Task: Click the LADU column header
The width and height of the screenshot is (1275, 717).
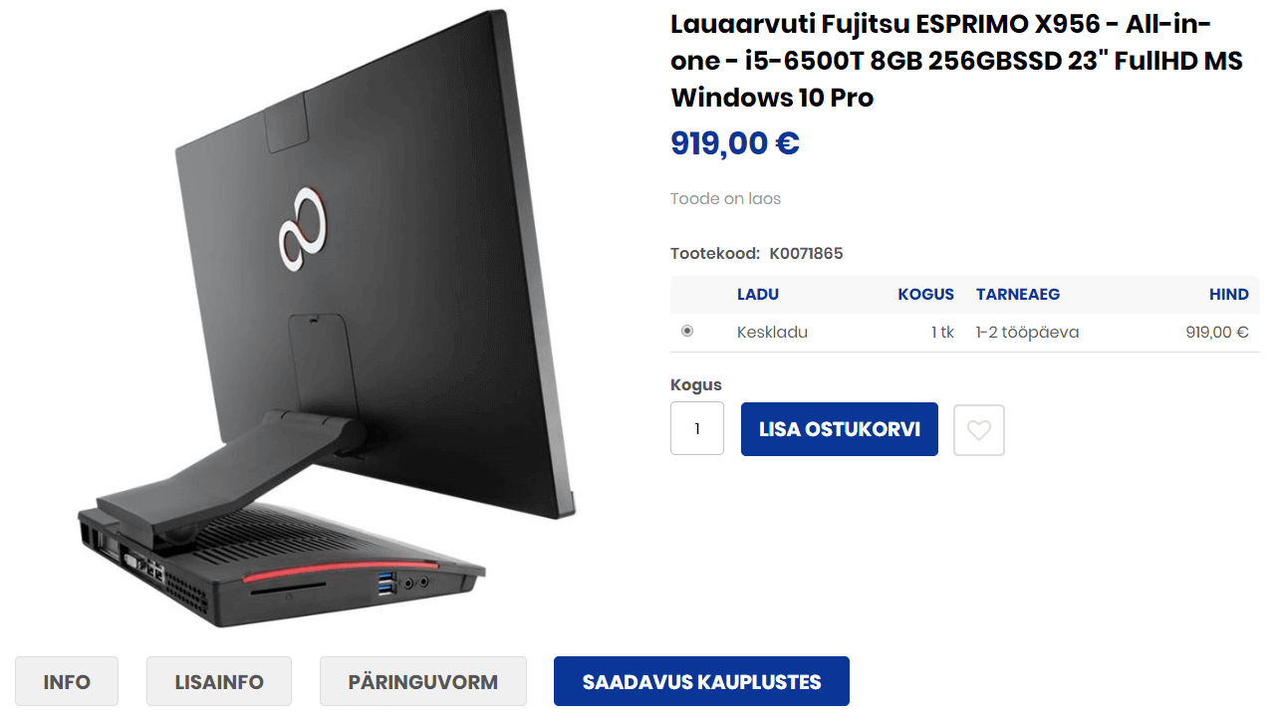Action: click(x=758, y=295)
